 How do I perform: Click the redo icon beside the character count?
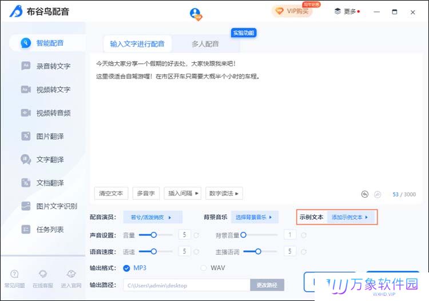tap(378, 194)
